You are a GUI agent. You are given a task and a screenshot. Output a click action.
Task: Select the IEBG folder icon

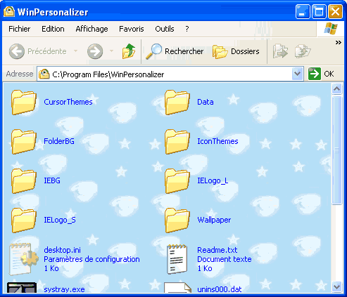pyautogui.click(x=24, y=181)
